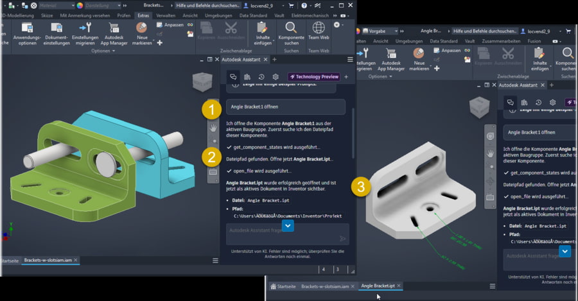Click Hilfe und Befehle durchsuchen field, right window
Image resolution: width=578 pixels, height=301 pixels.
(x=485, y=31)
